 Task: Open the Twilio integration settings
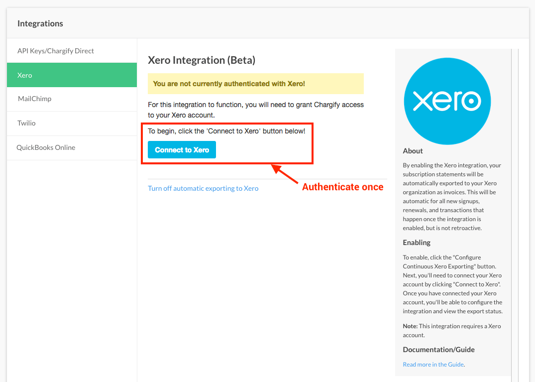tap(27, 123)
